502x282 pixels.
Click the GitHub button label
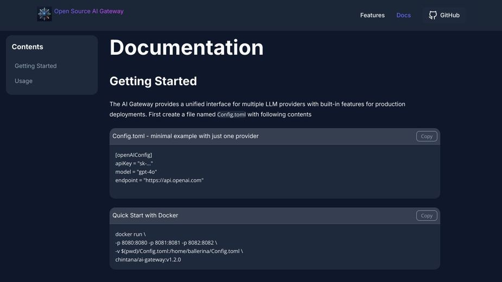[x=449, y=15]
